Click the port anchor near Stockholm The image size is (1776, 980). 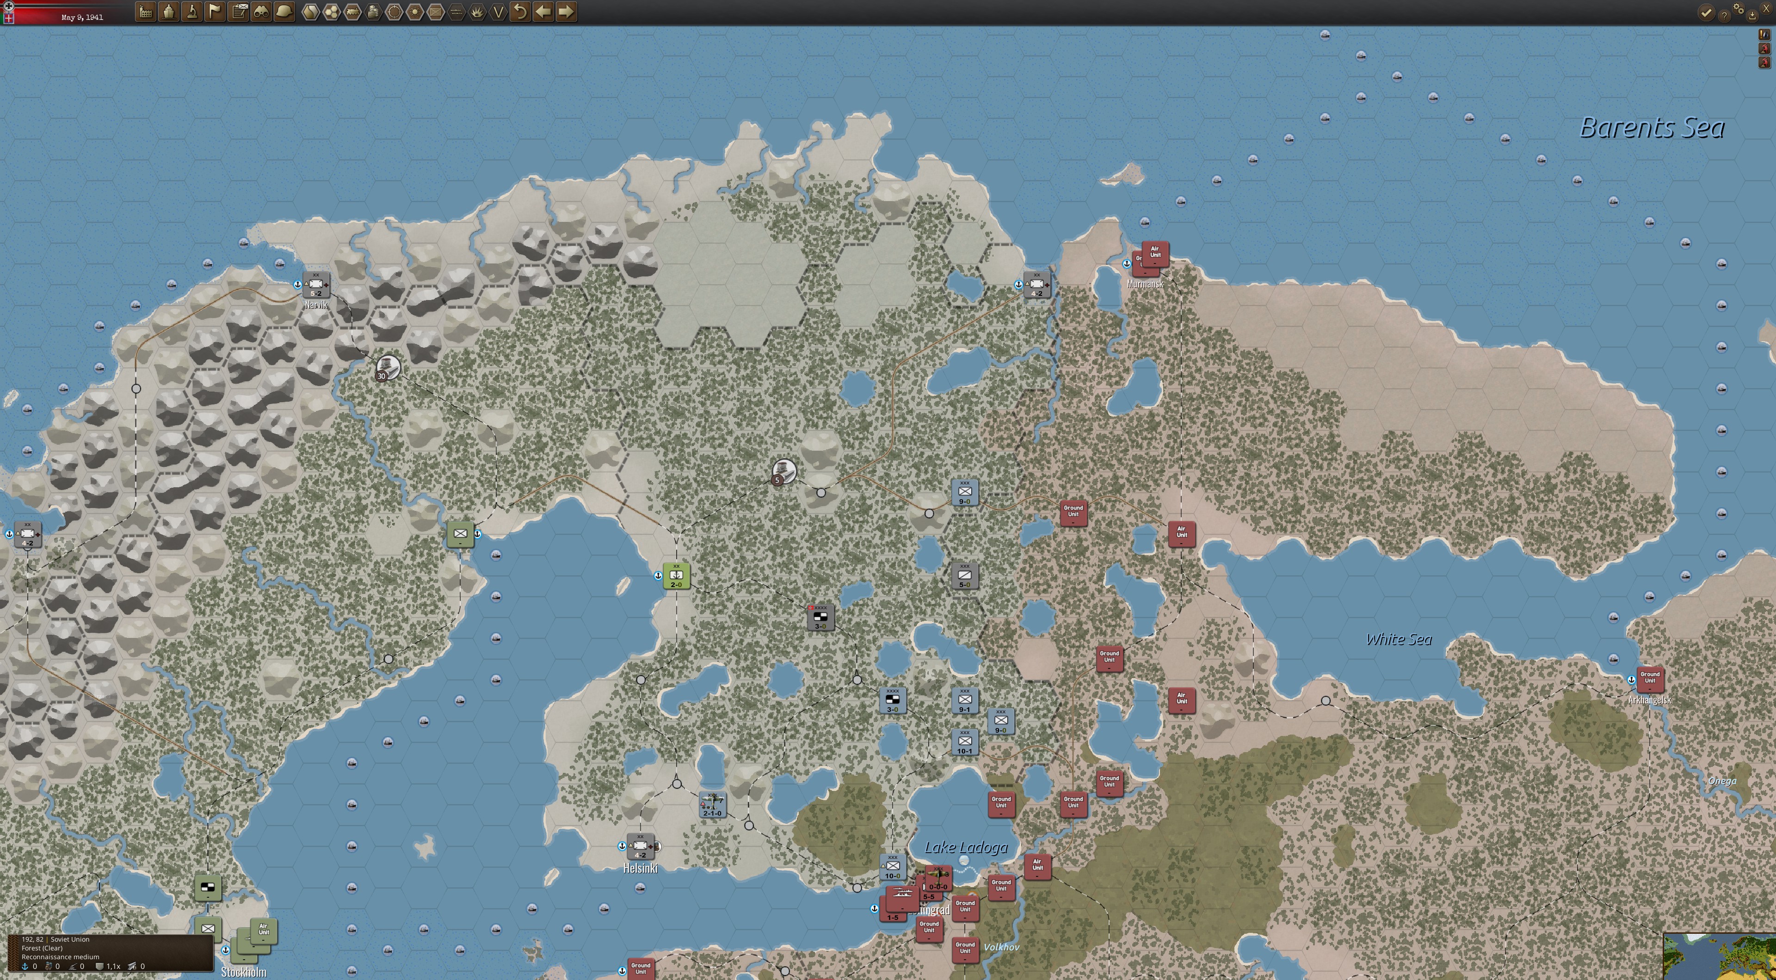coord(225,950)
